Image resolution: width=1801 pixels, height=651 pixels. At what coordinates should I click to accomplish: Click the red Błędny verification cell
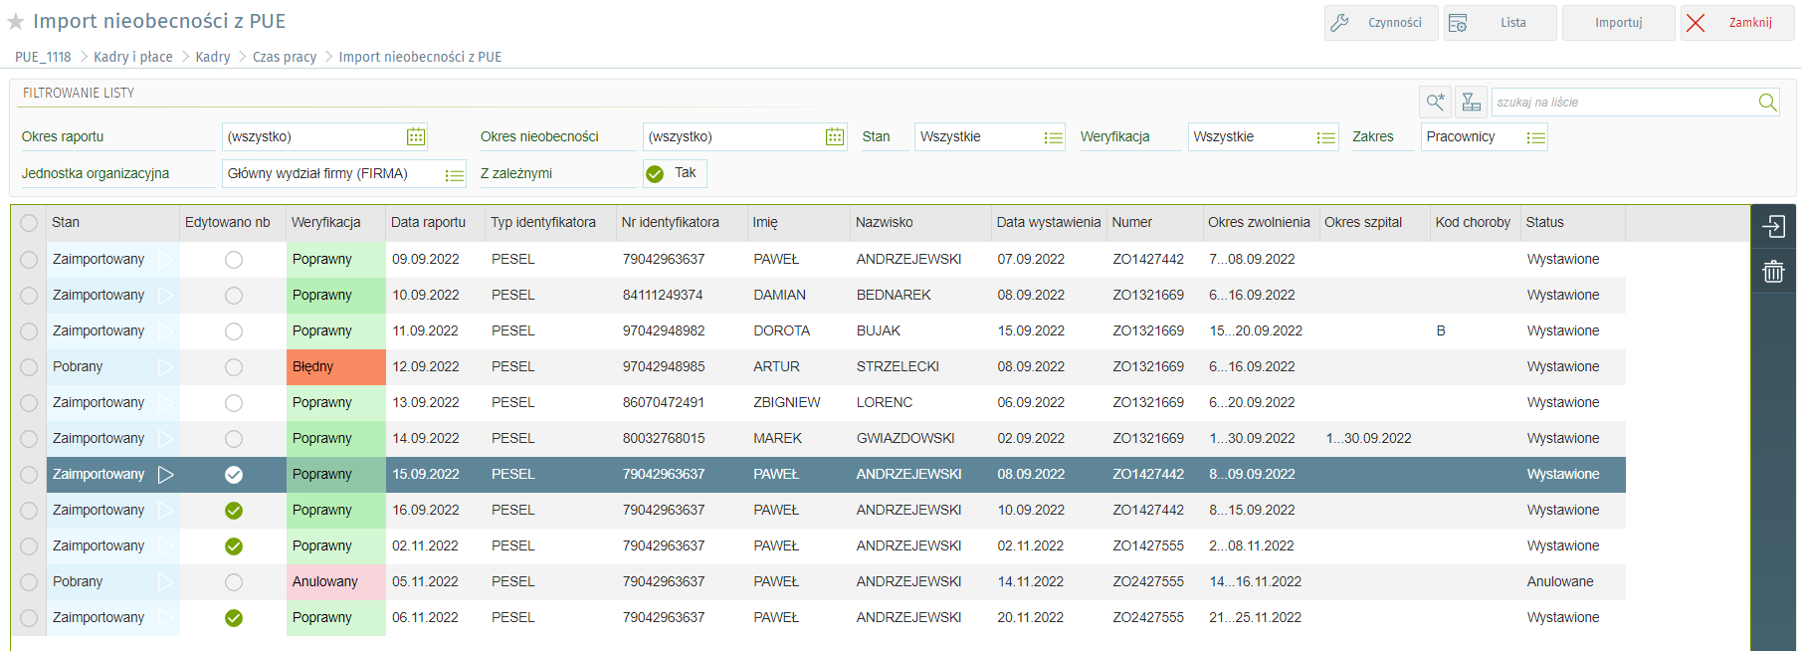[x=335, y=367]
